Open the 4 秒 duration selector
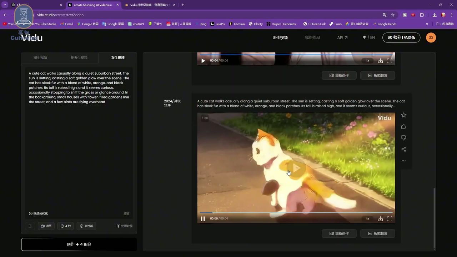This screenshot has width=457, height=257. coord(66,226)
